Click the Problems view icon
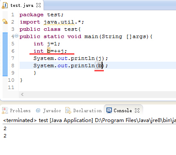The image size is (176, 155). [5, 110]
